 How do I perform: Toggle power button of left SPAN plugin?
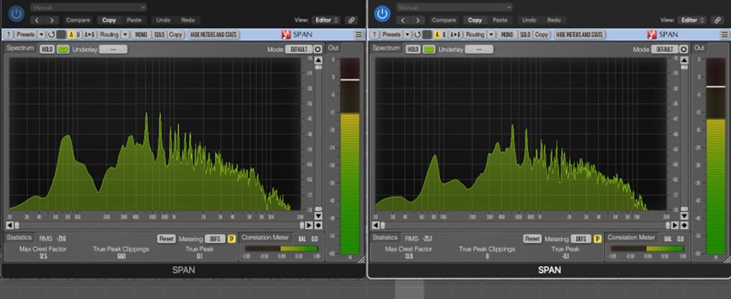pyautogui.click(x=16, y=13)
